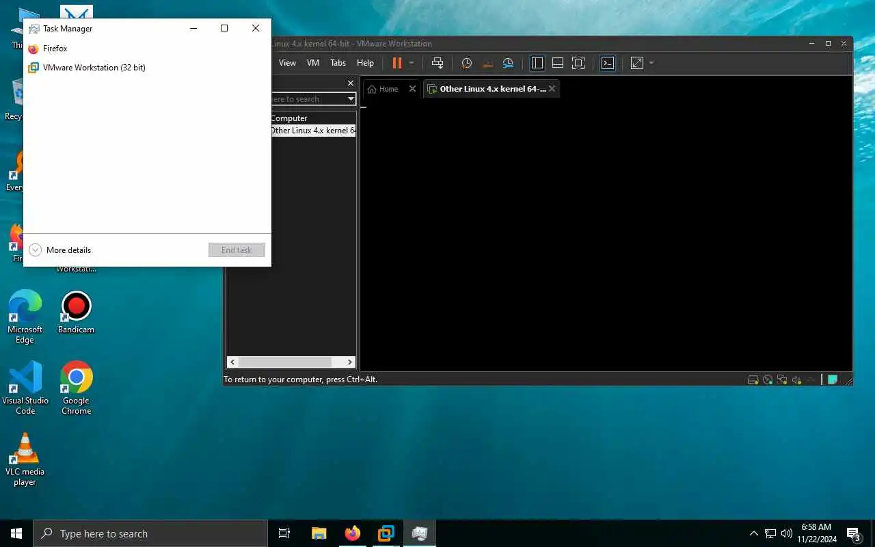
Task: Open the volume control in system tray
Action: (x=786, y=533)
